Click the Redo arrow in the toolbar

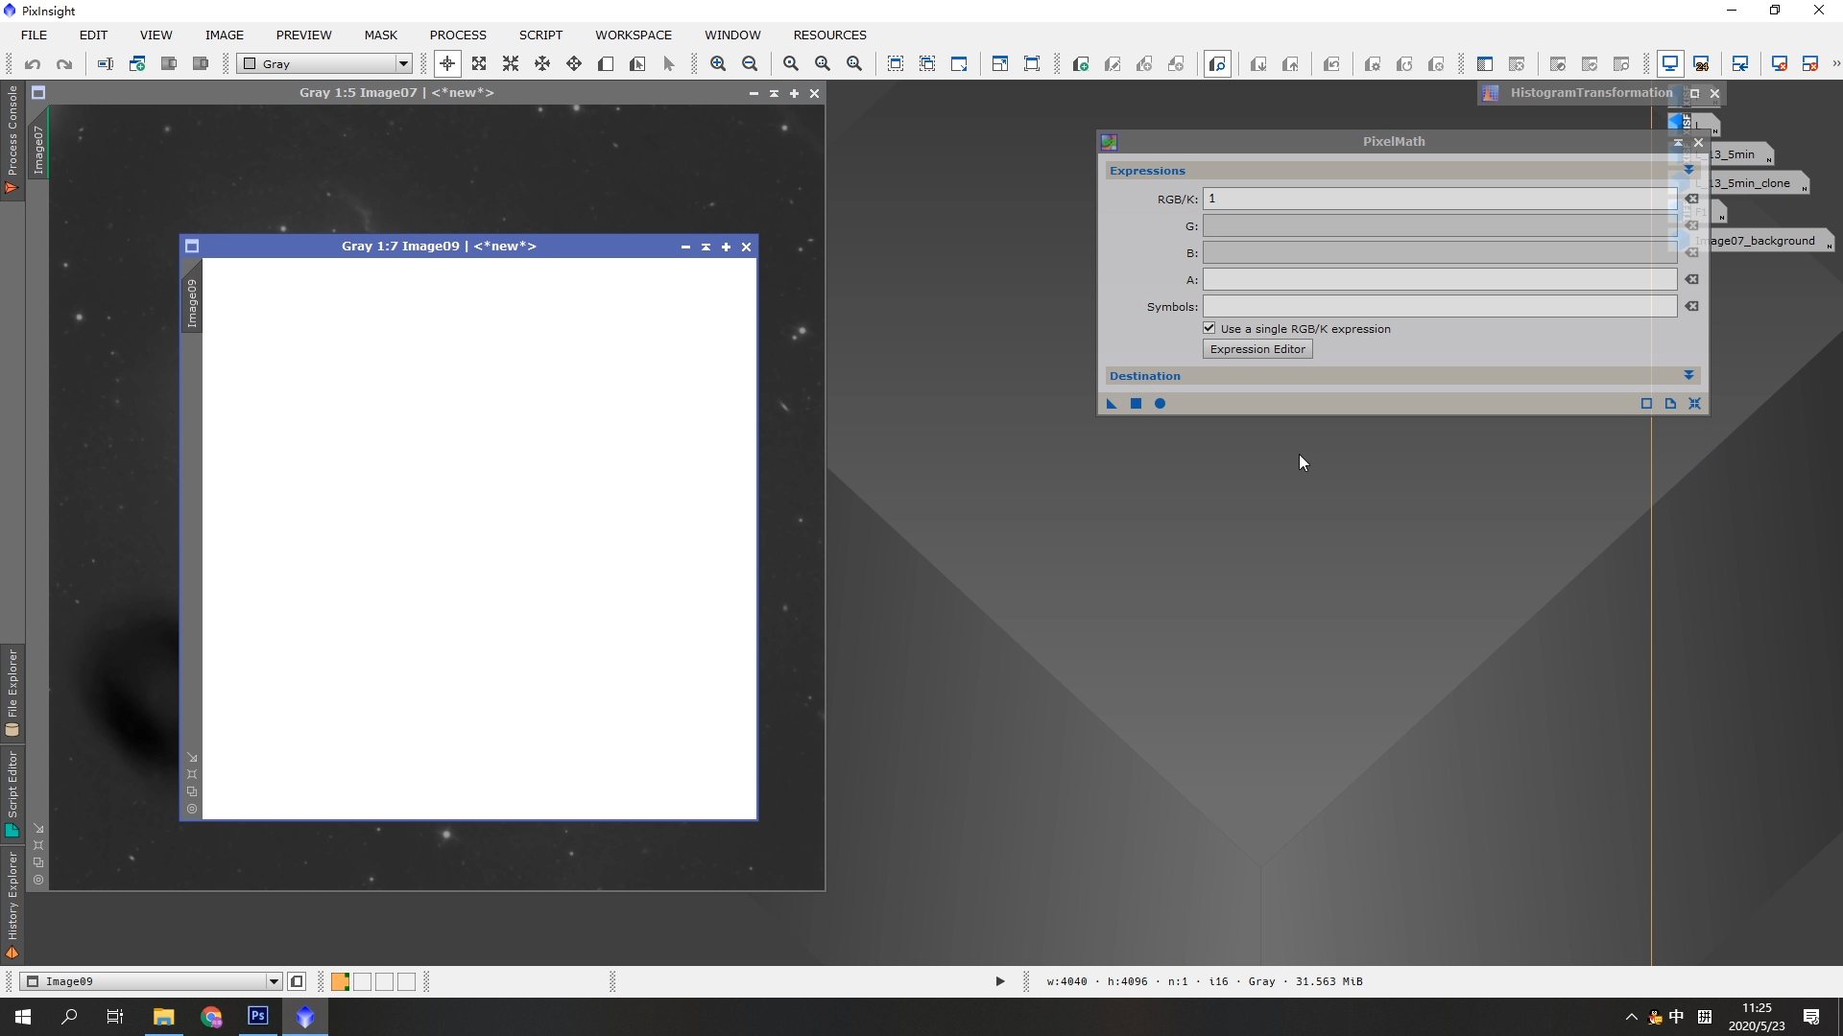(64, 64)
